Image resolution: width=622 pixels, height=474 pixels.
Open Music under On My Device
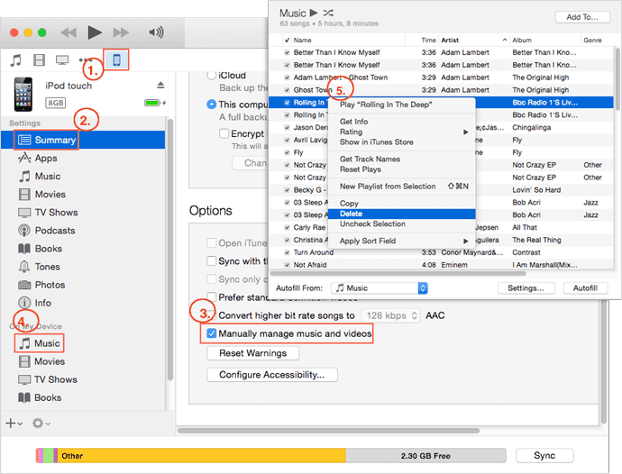[40, 343]
